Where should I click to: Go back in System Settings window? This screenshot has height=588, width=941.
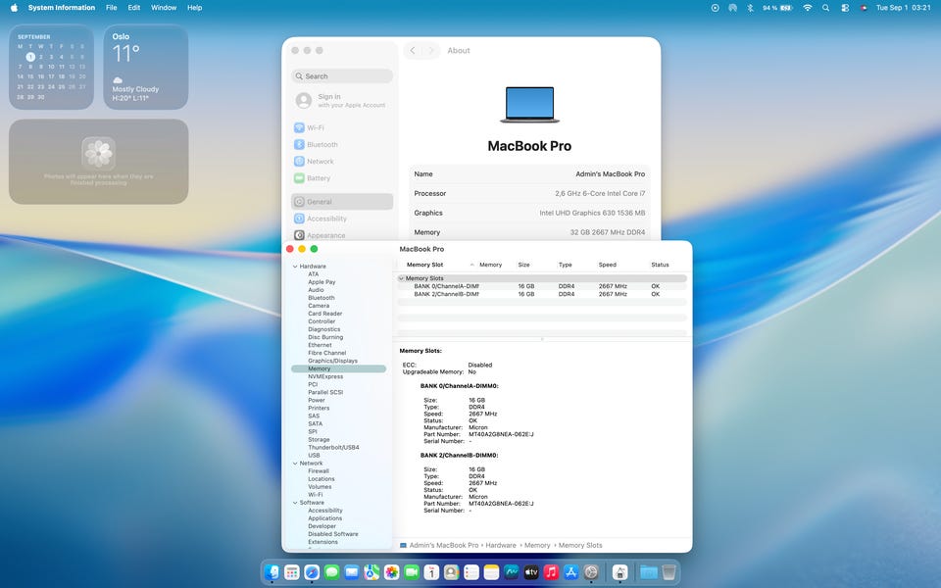tap(413, 50)
